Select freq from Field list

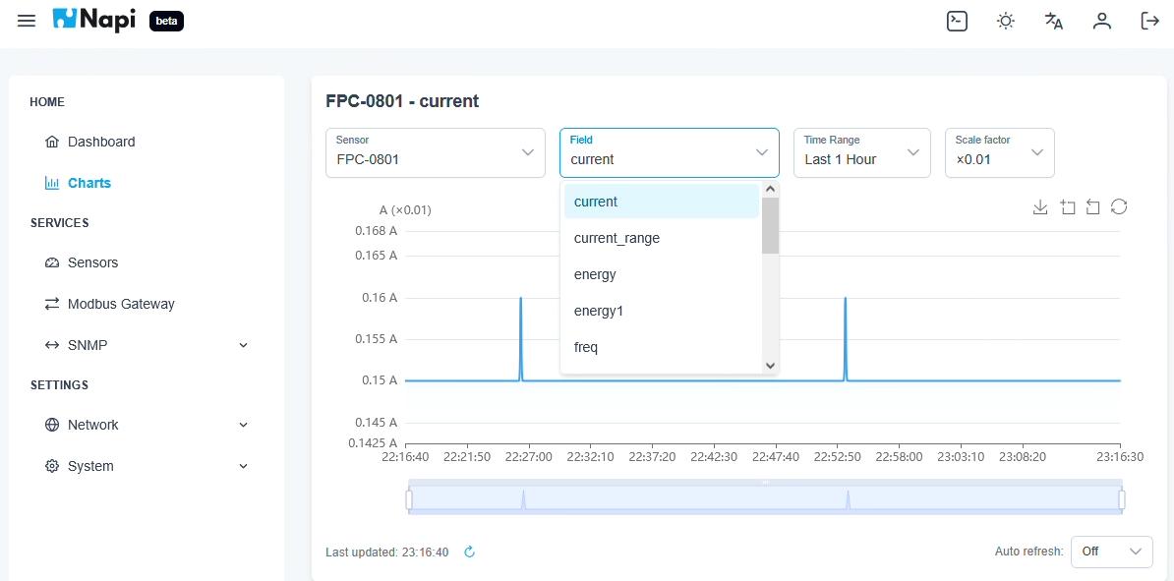coord(661,347)
